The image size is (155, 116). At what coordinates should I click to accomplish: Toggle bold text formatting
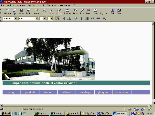(58, 18)
